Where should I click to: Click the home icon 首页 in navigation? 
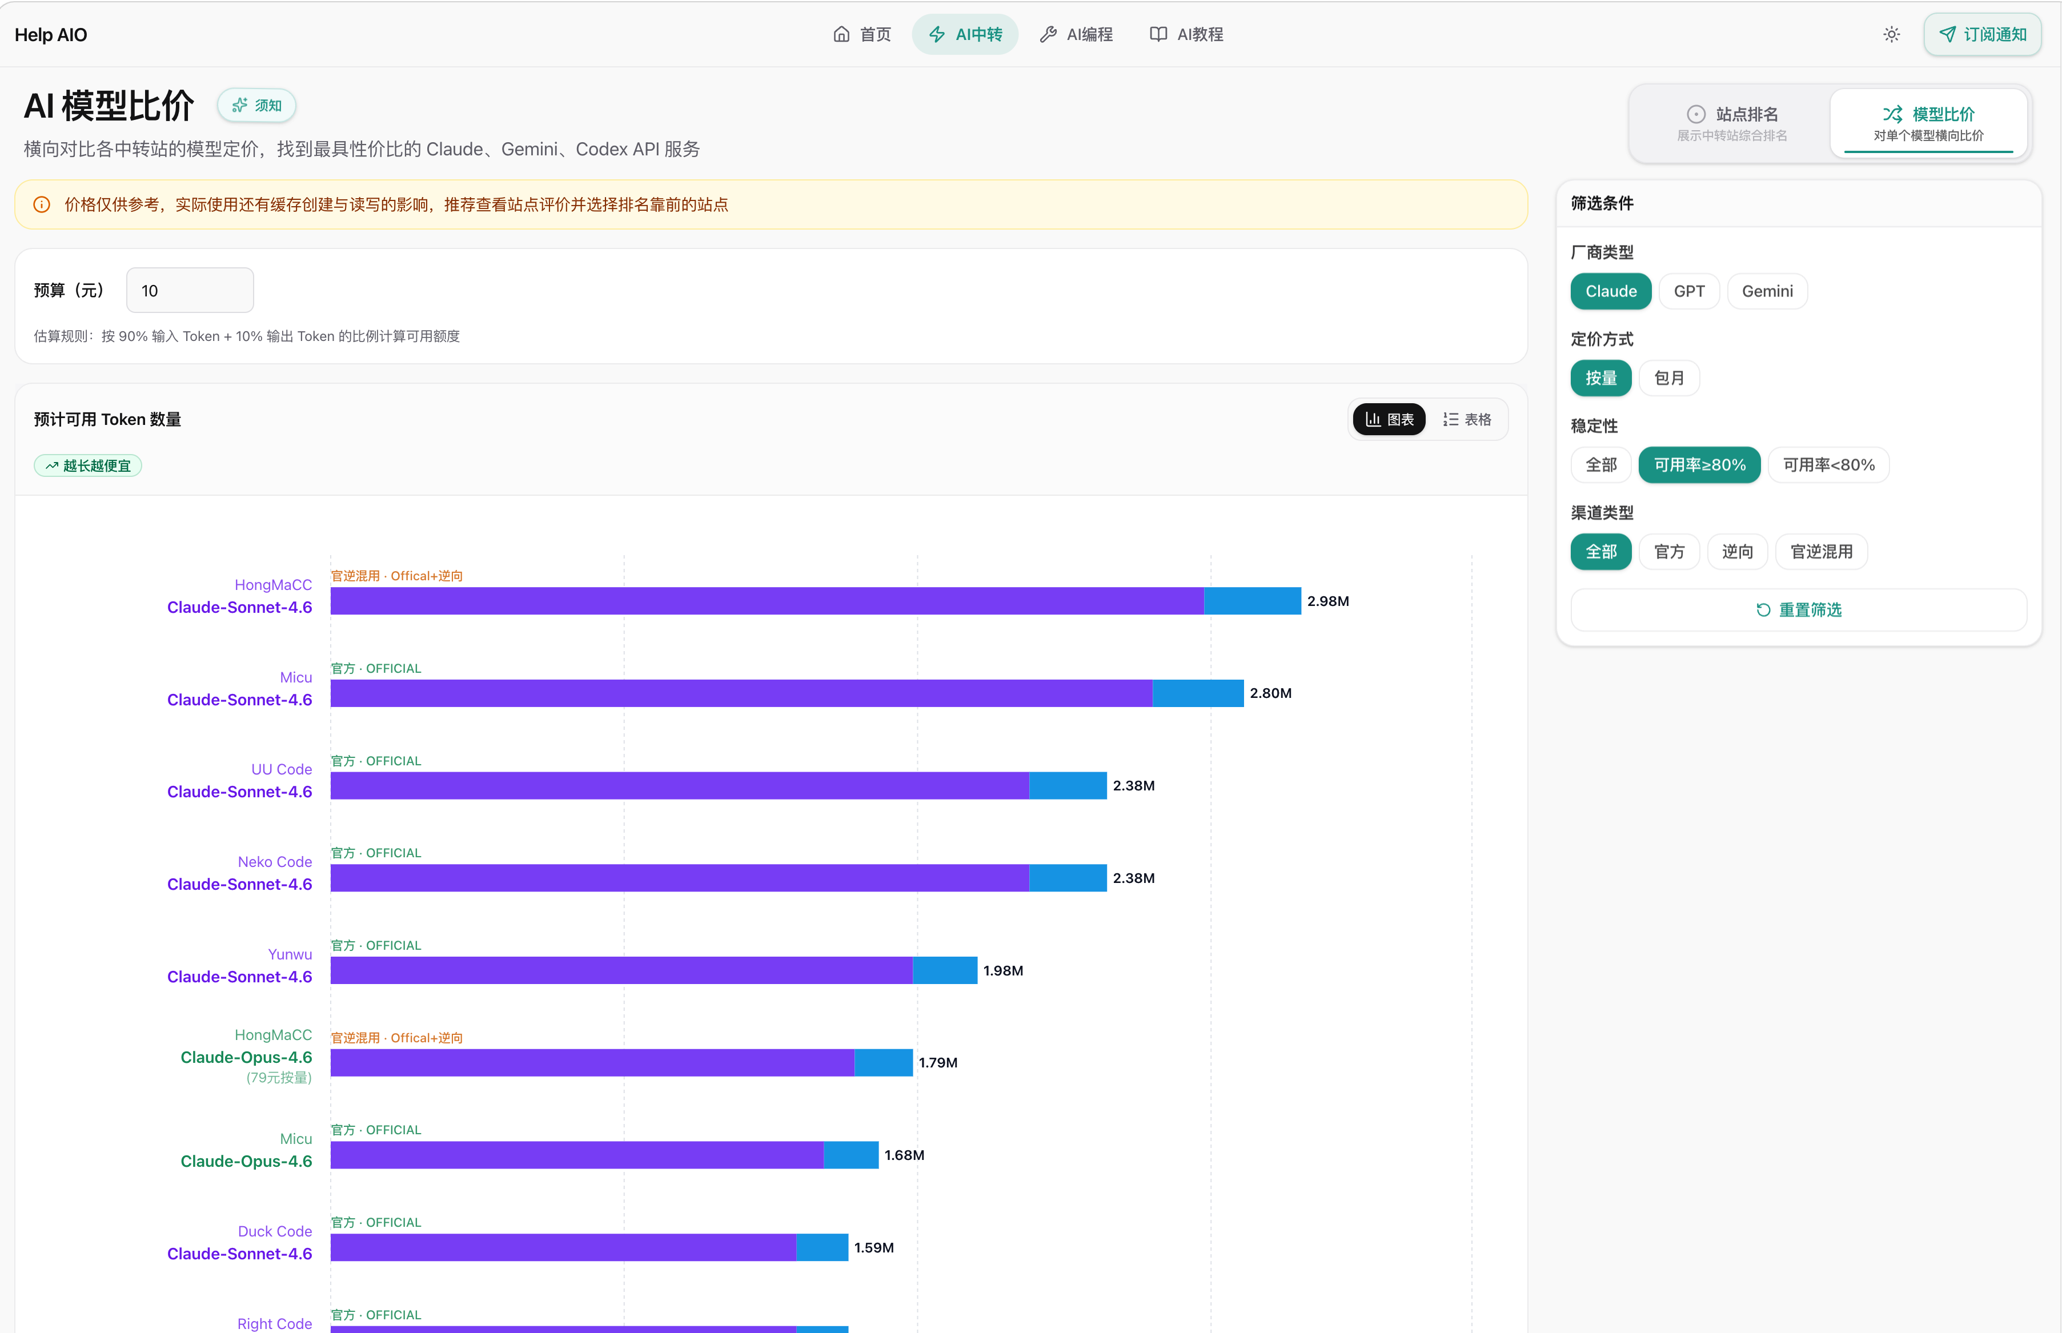[x=861, y=35]
